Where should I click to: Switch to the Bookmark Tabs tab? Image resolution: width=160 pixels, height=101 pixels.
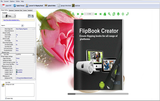coord(18,10)
